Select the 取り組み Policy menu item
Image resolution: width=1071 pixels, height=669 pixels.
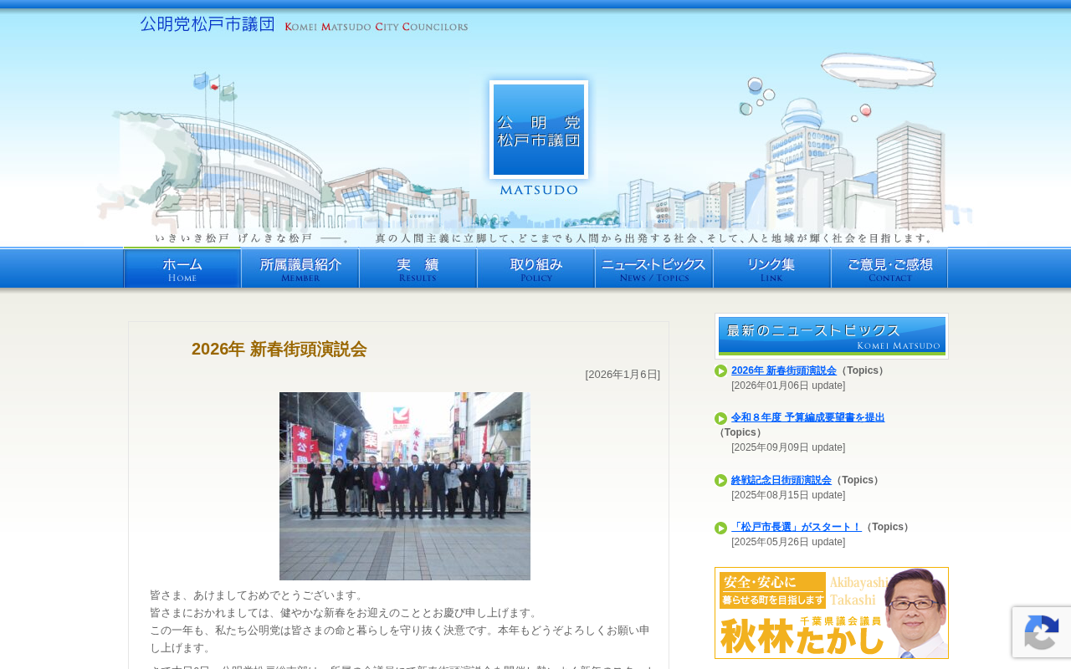(x=536, y=268)
